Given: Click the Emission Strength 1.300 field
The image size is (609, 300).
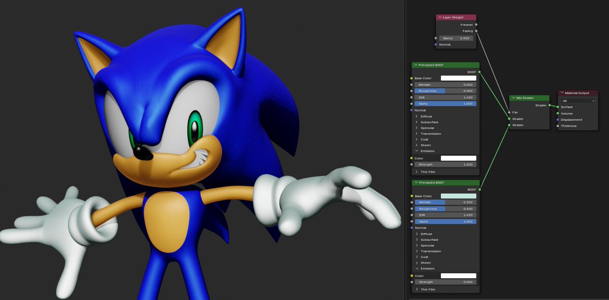Looking at the screenshot, I should coord(446,164).
